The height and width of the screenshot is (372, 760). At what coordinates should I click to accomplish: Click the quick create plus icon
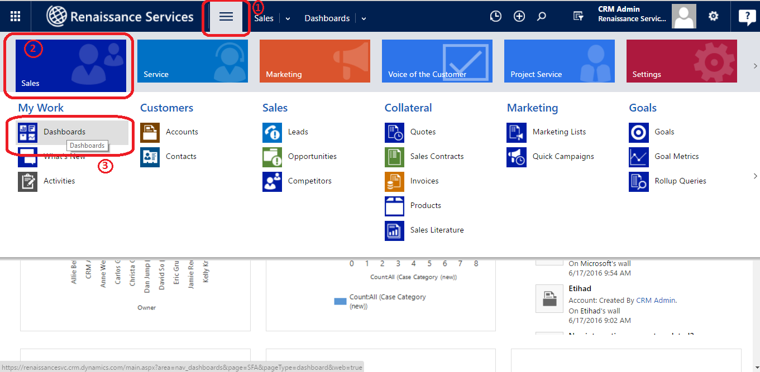[x=519, y=17]
